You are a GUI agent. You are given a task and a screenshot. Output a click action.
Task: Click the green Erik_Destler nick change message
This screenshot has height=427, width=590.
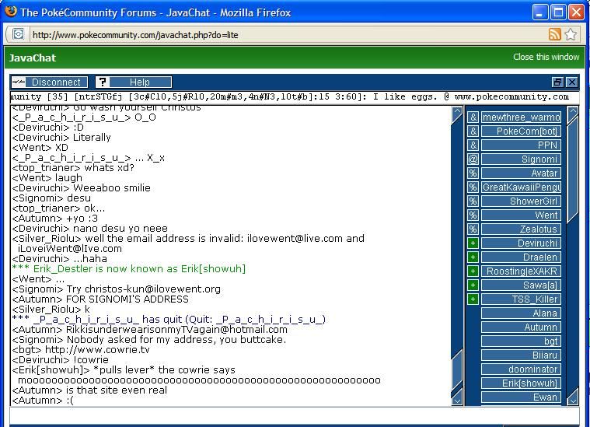[129, 269]
